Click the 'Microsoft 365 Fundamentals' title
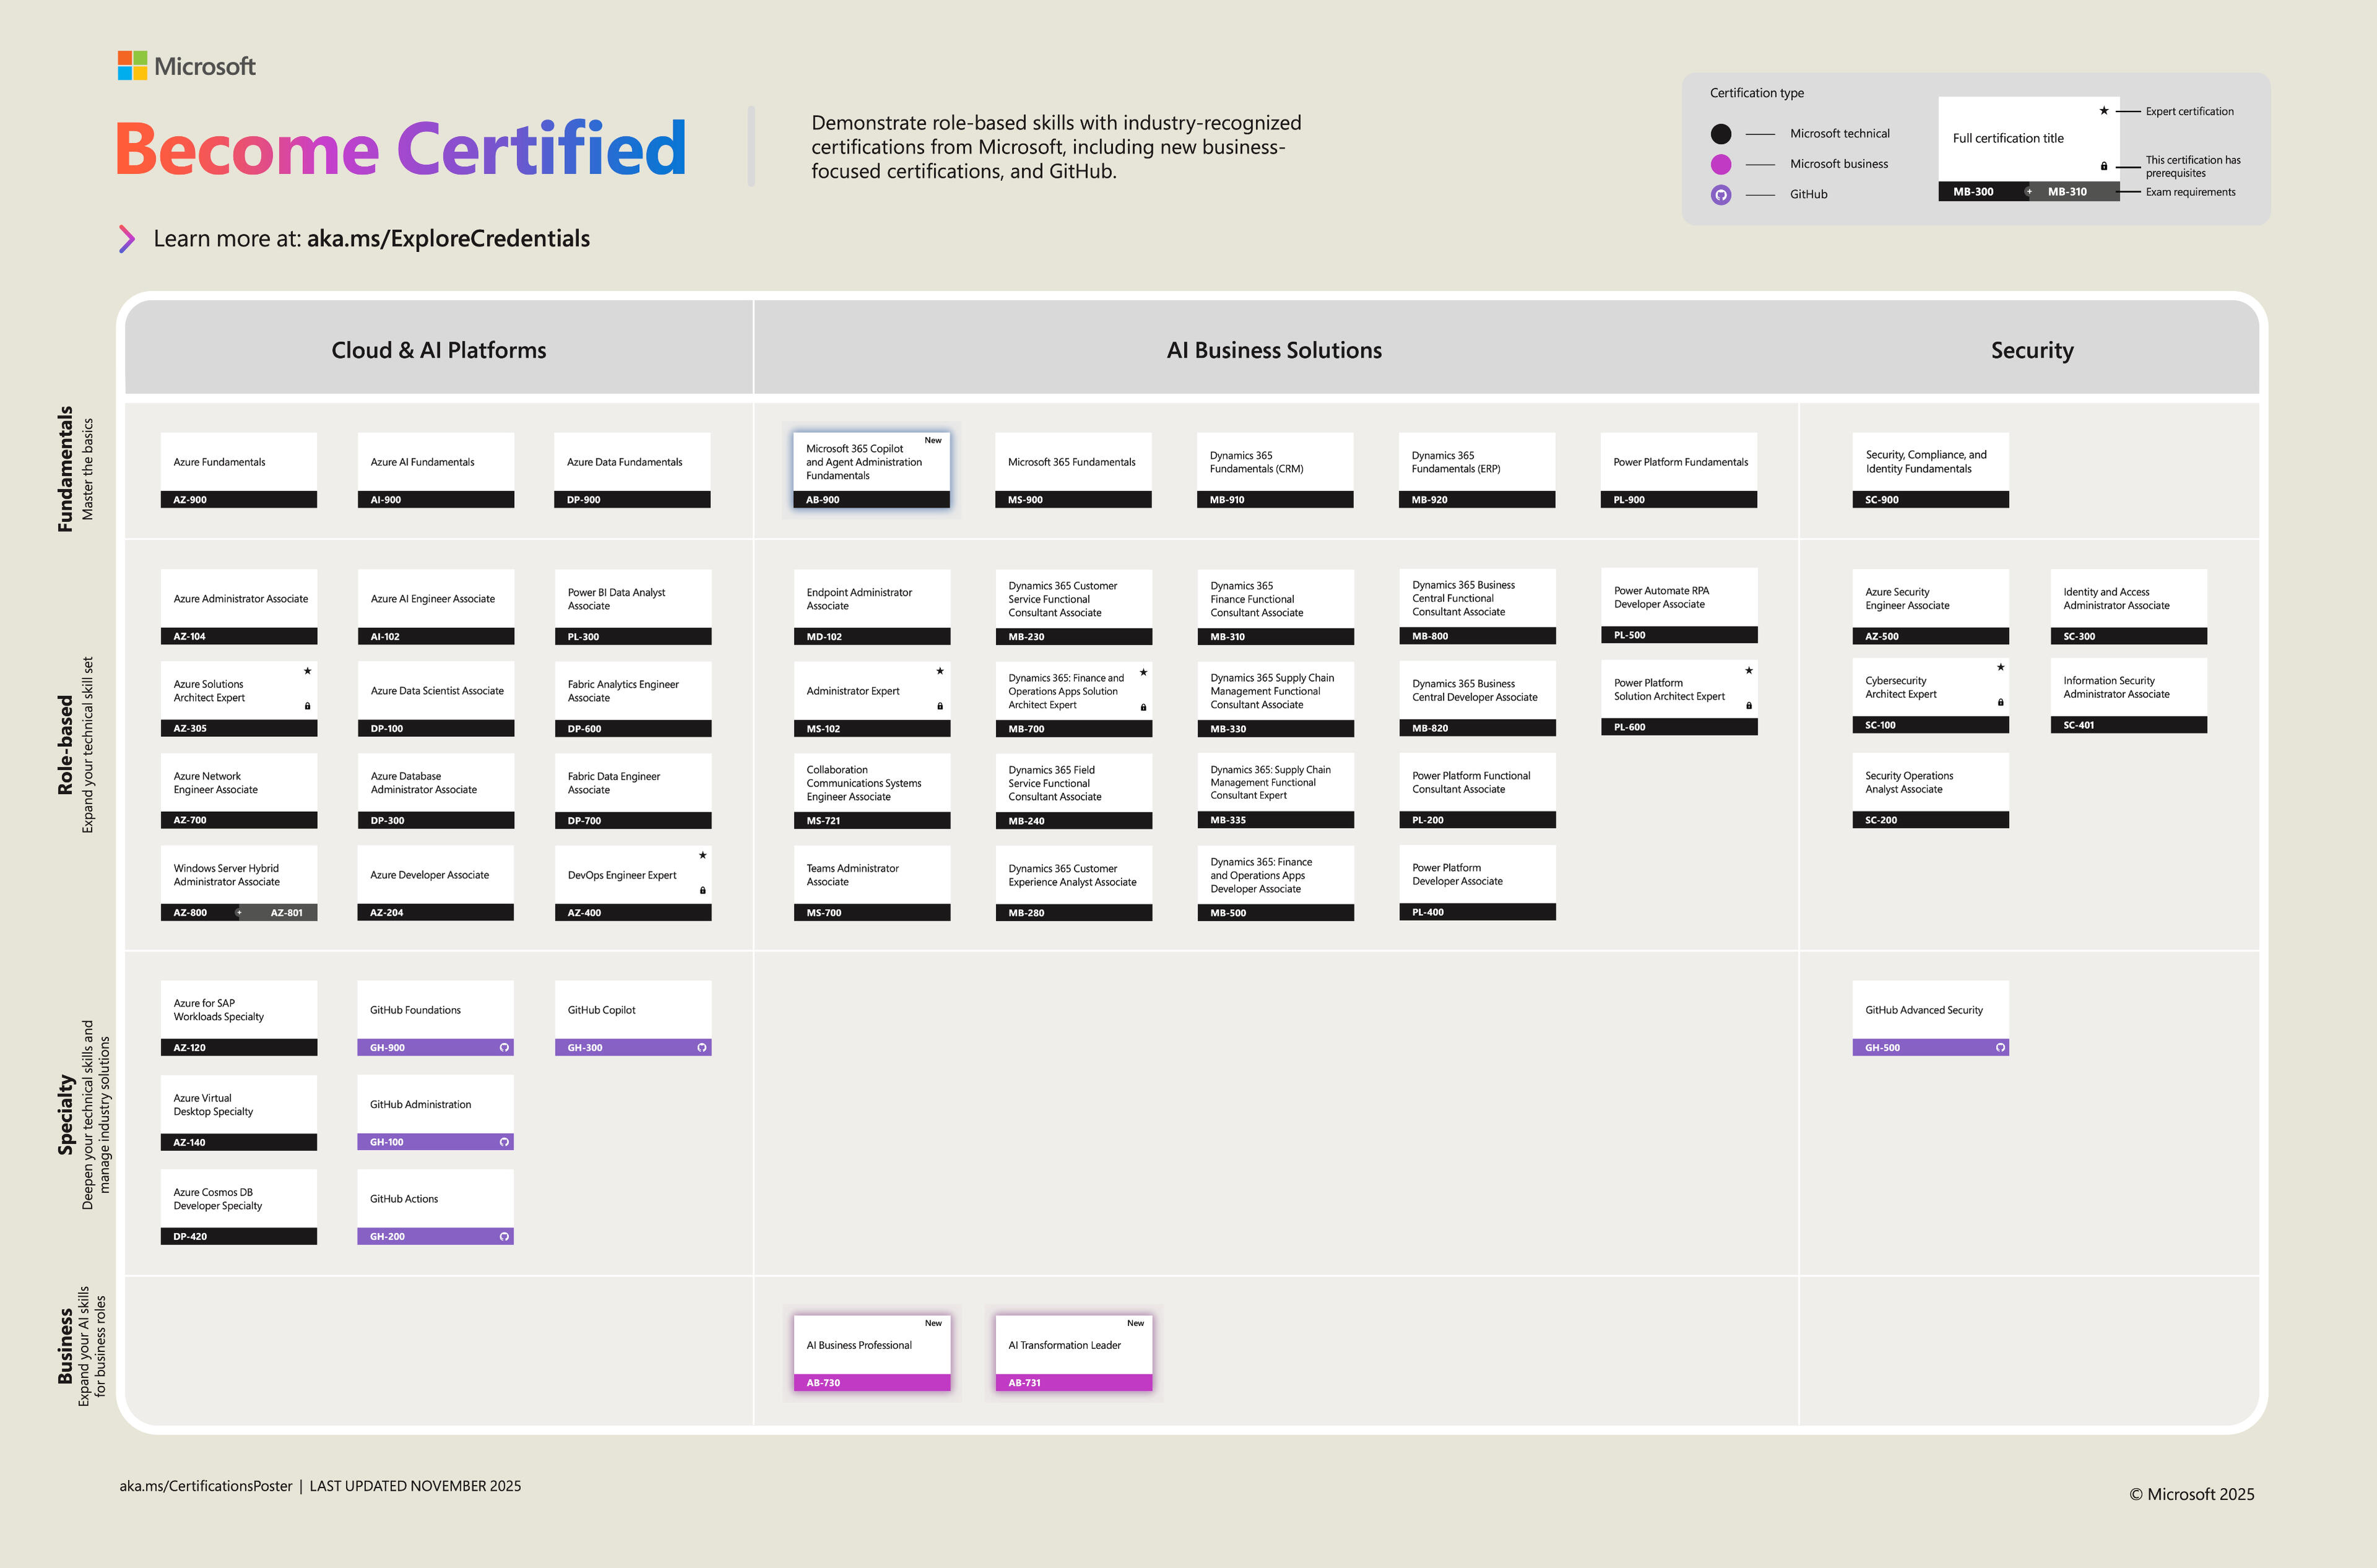Image resolution: width=2377 pixels, height=1568 pixels. click(x=1071, y=462)
